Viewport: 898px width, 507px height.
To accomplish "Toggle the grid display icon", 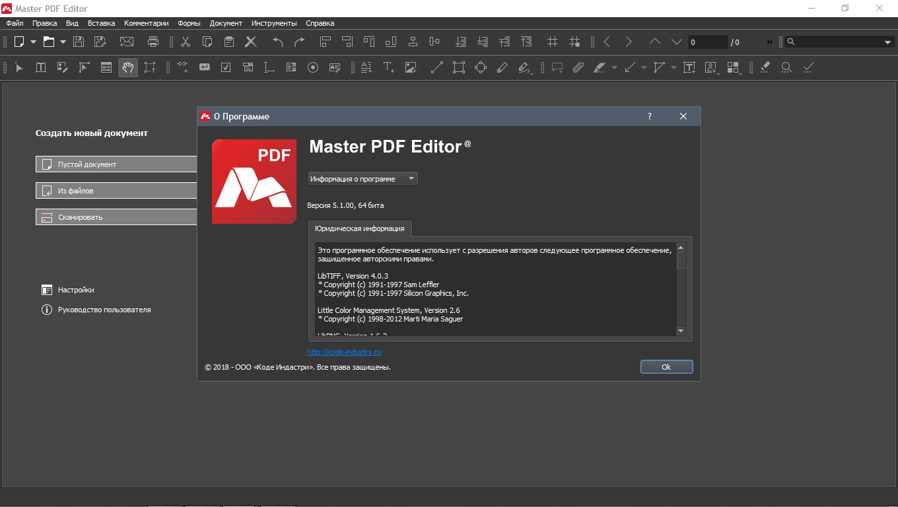I will pos(553,42).
